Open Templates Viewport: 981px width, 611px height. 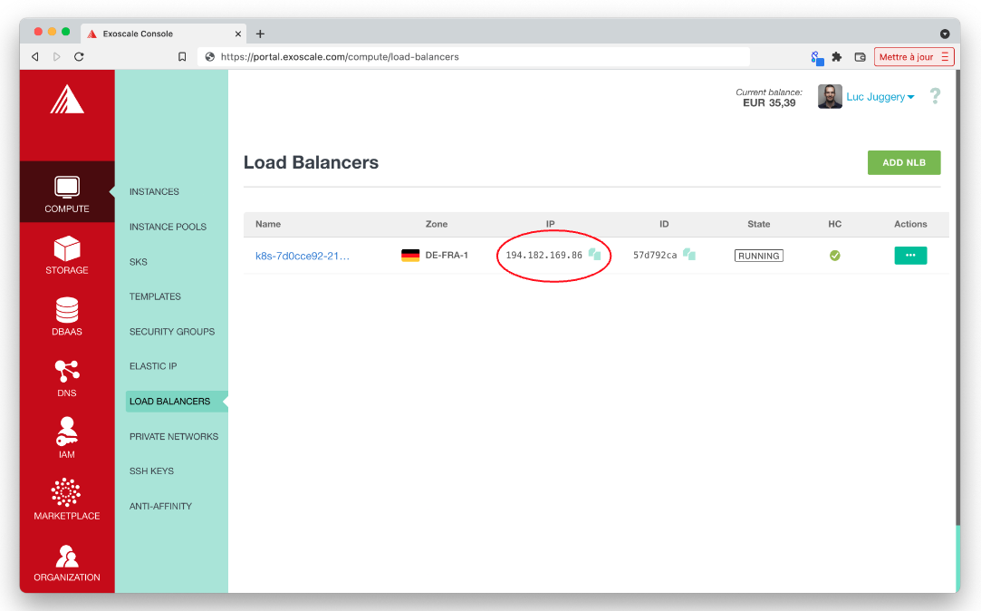tap(155, 296)
